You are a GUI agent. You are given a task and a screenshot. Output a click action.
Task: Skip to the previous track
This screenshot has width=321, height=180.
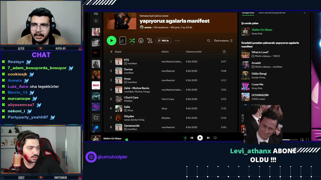click(x=192, y=138)
